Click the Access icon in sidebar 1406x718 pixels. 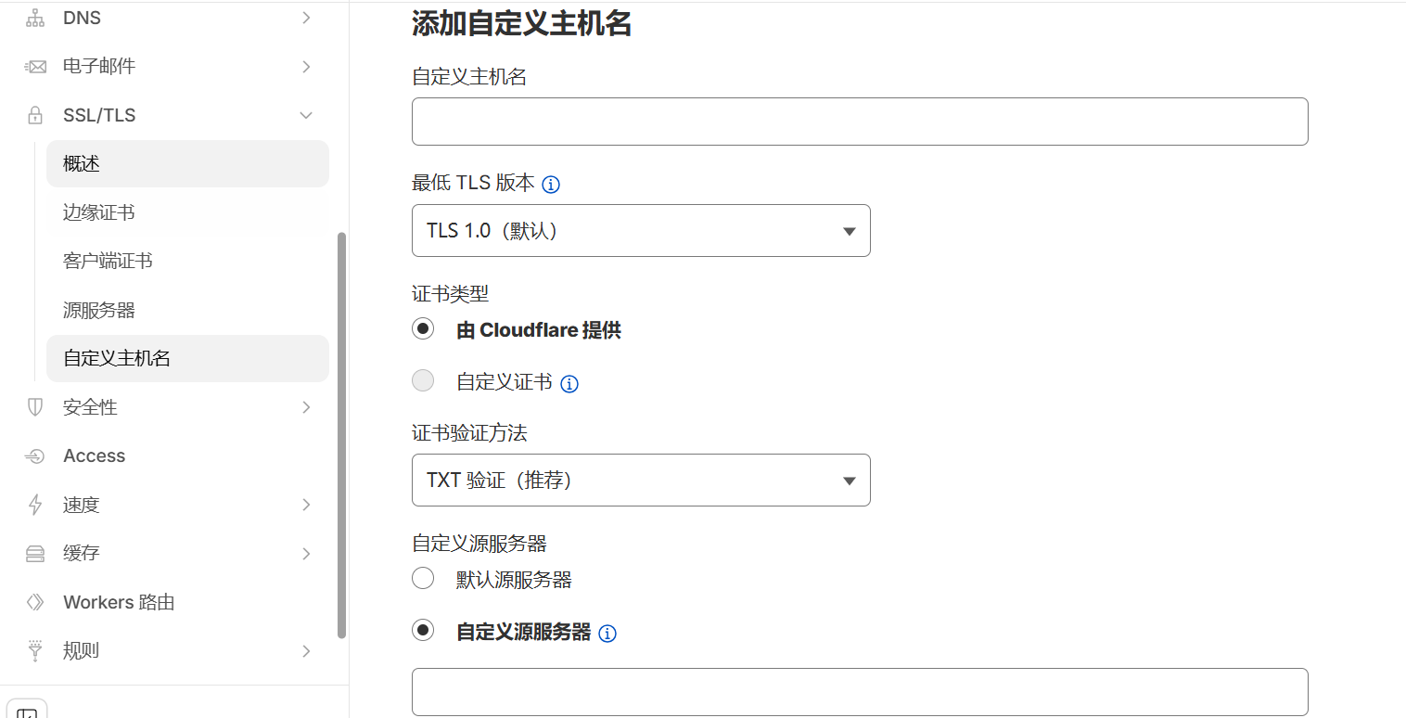click(x=35, y=456)
